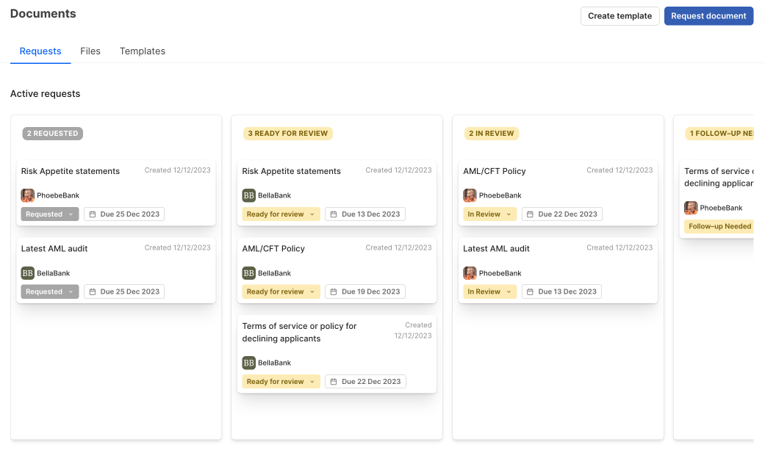Click BellaBank avatar on requested Latest AML audit card
Viewport: 765px width, 453px height.
click(28, 273)
